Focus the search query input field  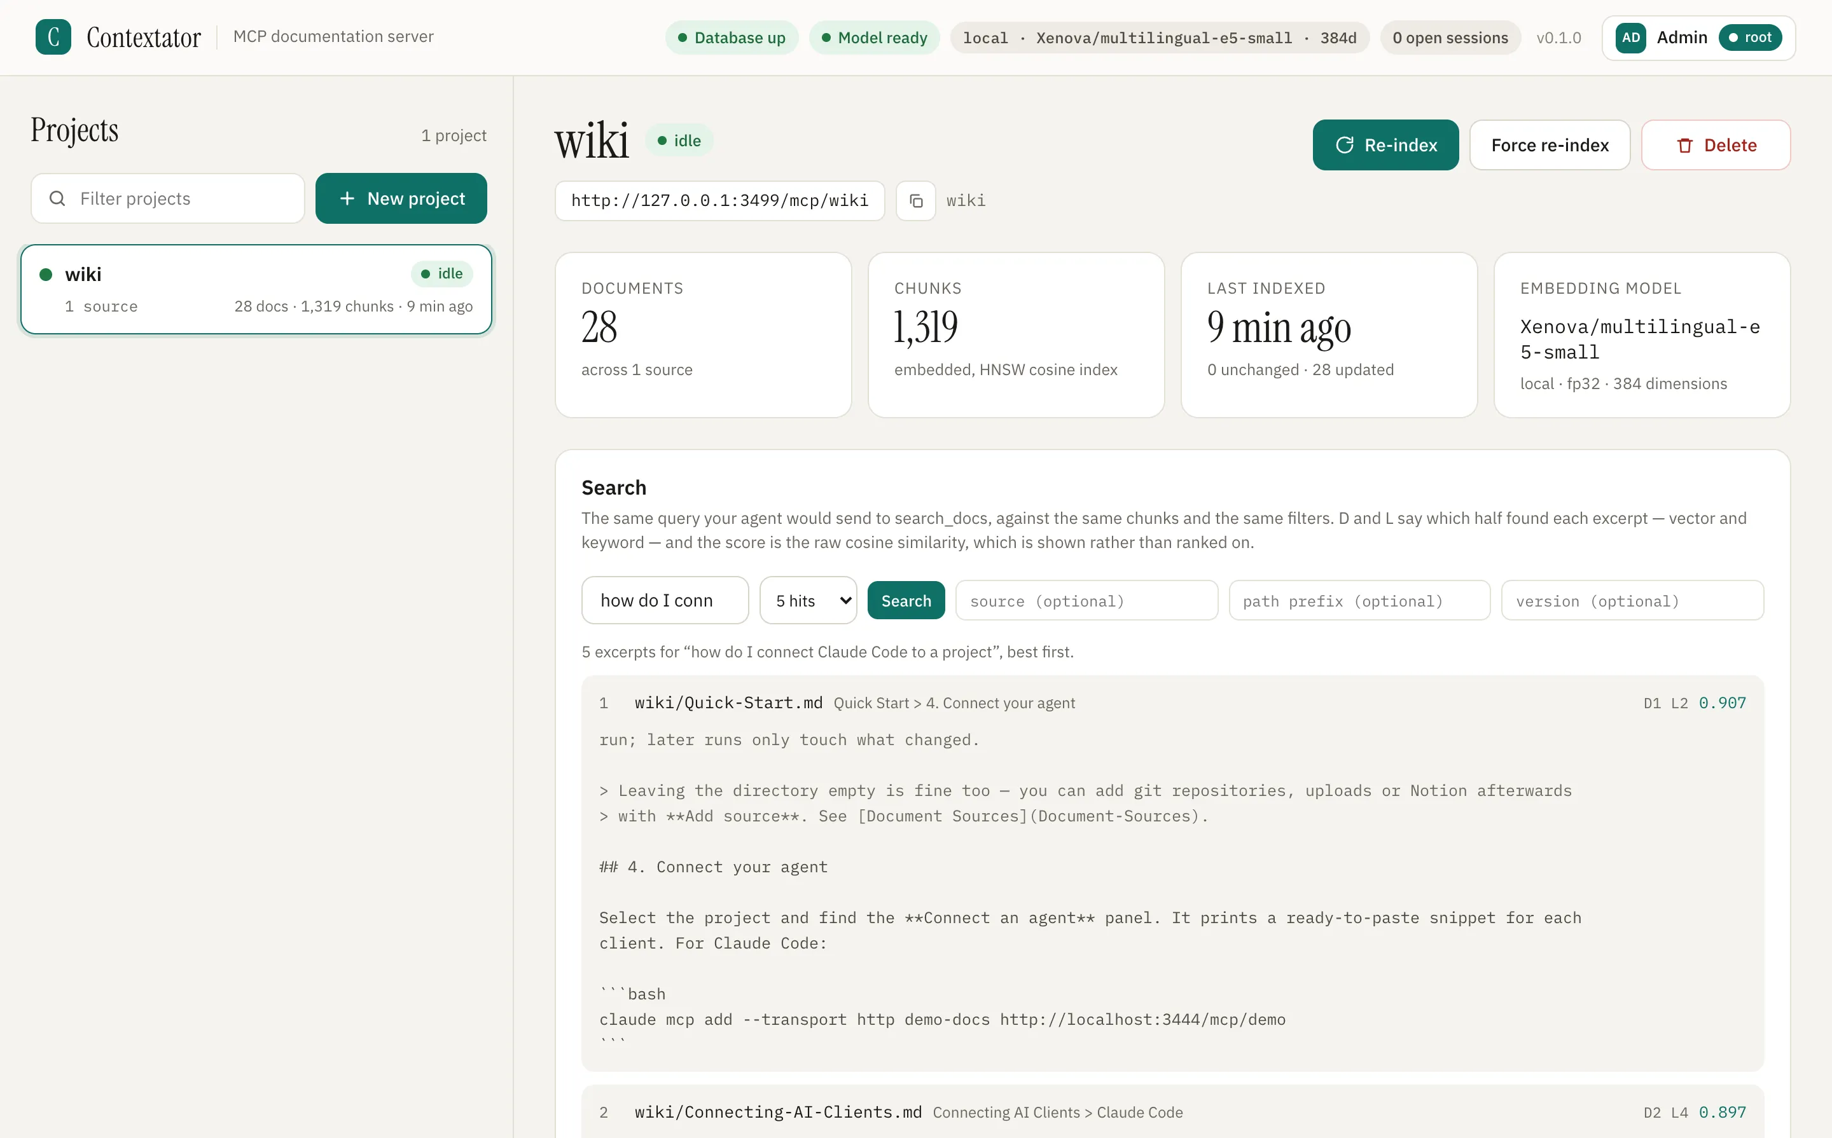click(x=665, y=601)
